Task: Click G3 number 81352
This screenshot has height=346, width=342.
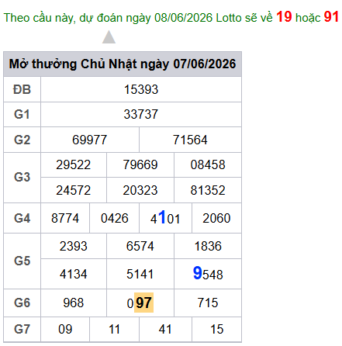Action: coord(208,190)
